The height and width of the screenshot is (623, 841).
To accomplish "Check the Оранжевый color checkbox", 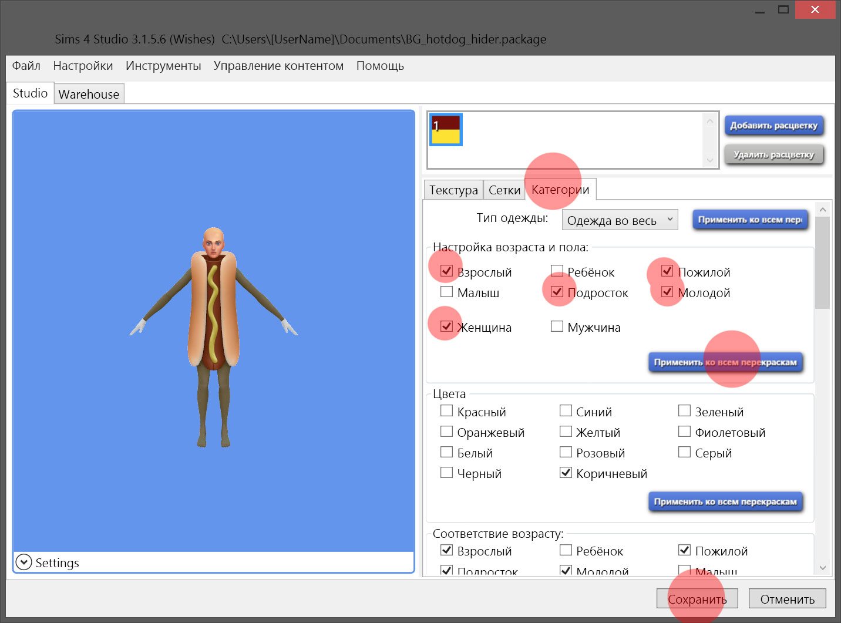I will pyautogui.click(x=446, y=431).
